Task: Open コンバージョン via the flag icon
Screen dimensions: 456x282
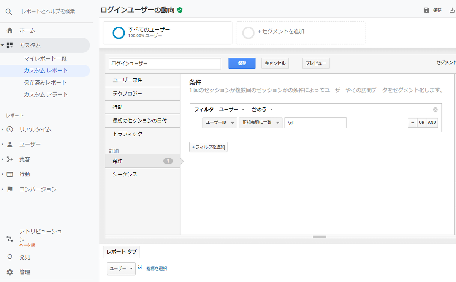Action: click(9, 189)
